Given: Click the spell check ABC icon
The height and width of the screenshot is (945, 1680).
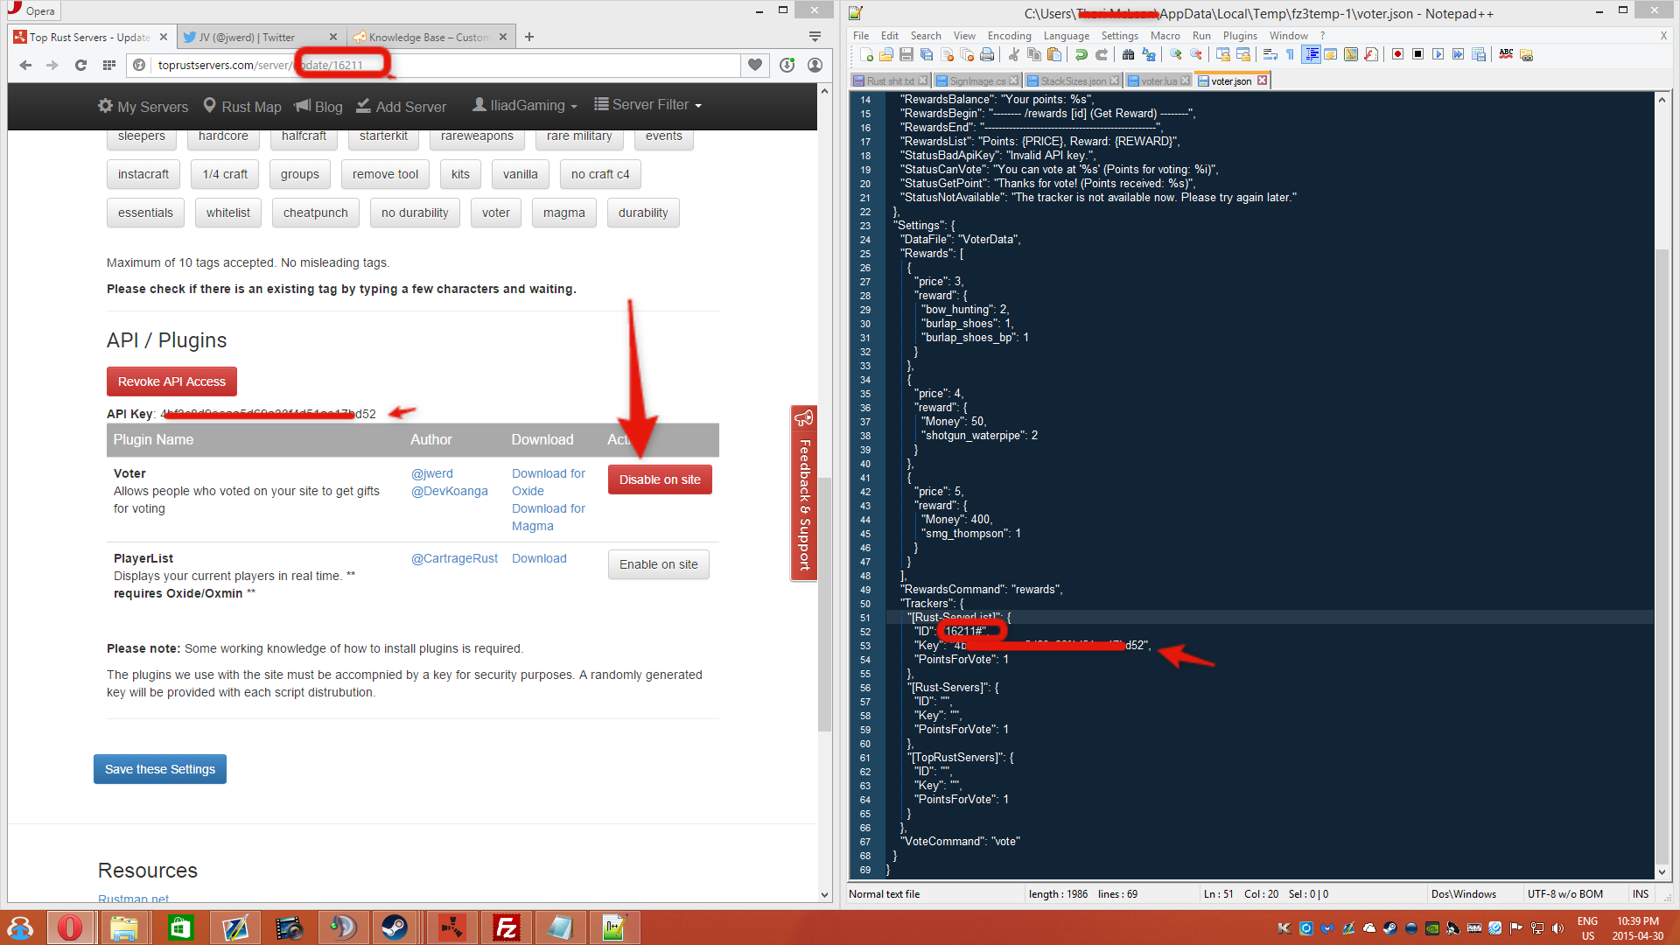Looking at the screenshot, I should tap(1506, 54).
